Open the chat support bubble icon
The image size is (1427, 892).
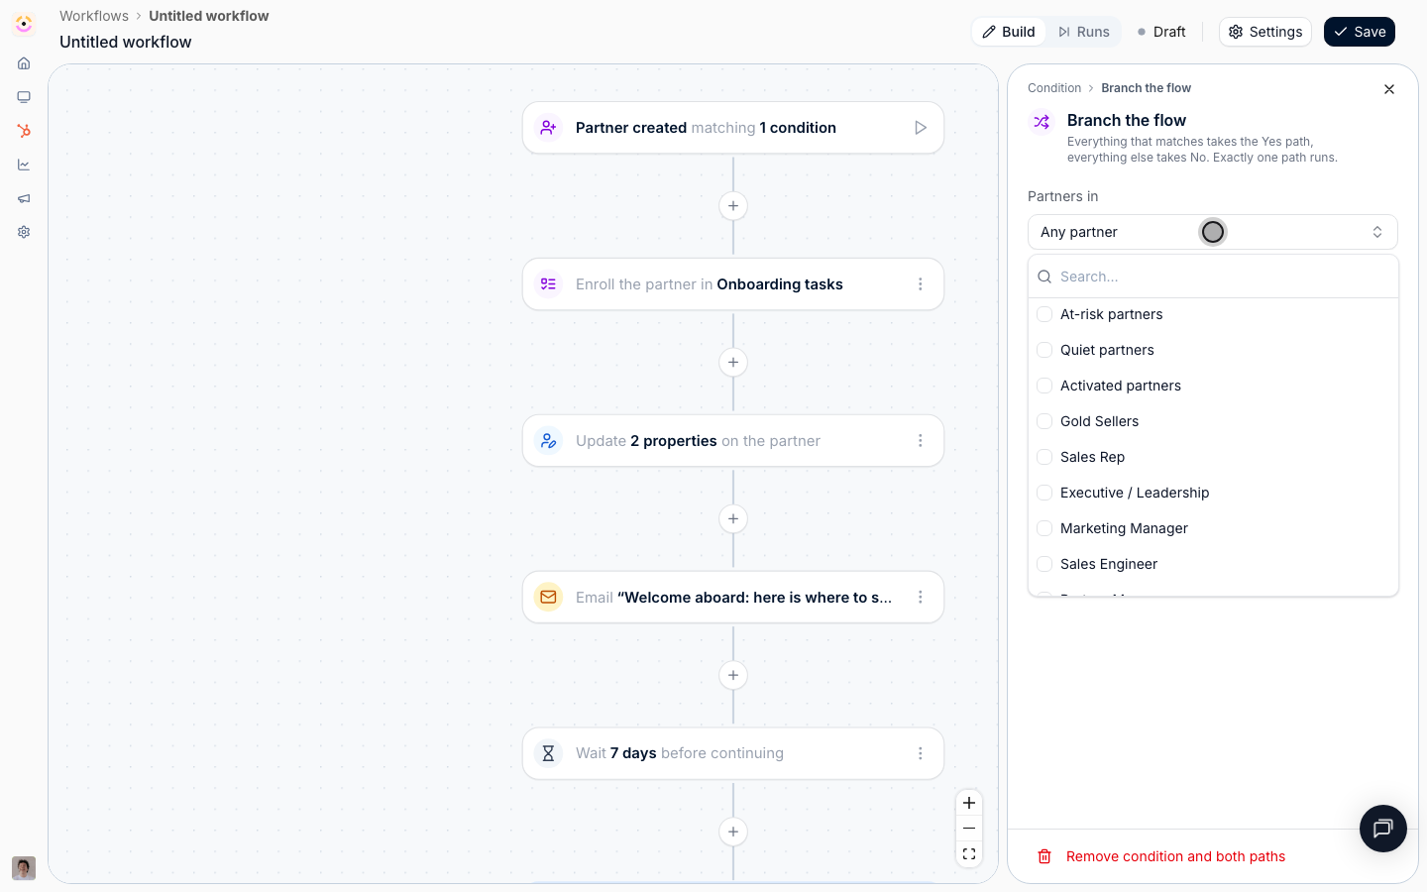point(1383,829)
